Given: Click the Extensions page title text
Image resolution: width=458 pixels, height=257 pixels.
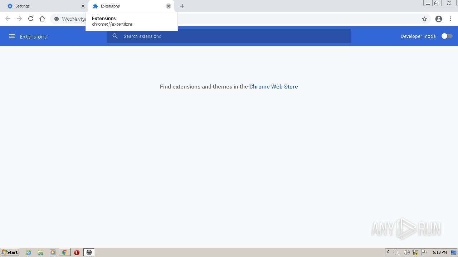Looking at the screenshot, I should tap(33, 36).
